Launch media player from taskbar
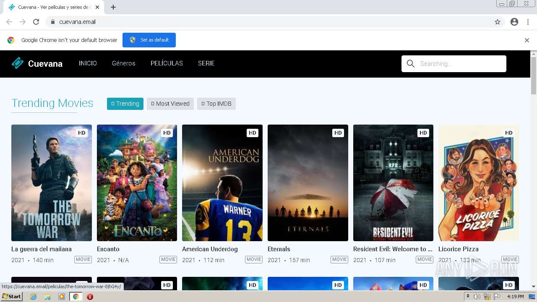Screen dimensions: 537x302 [x=62, y=297]
